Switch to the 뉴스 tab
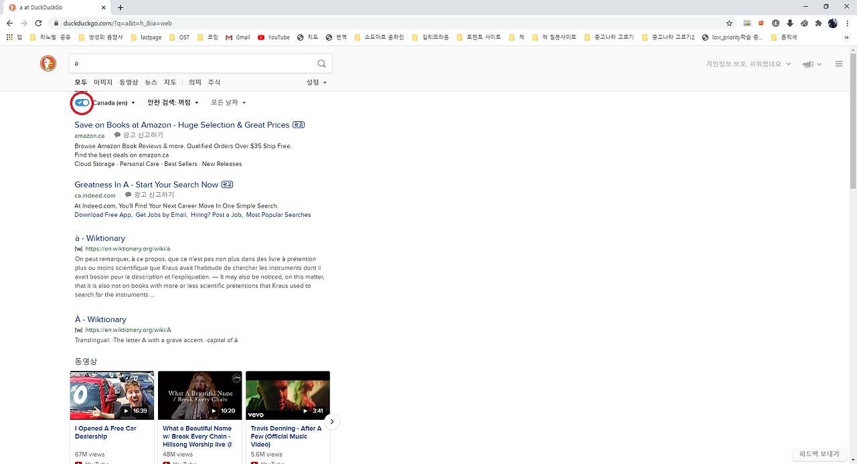Viewport: 857px width, 464px height. click(151, 82)
